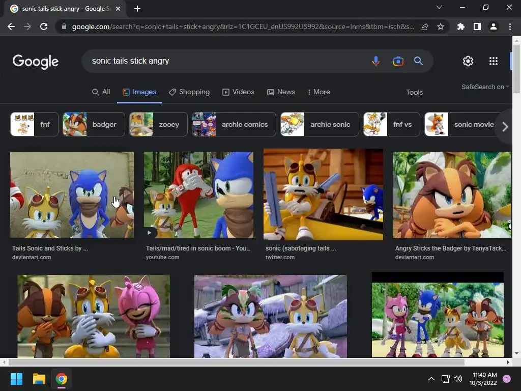Open the four-character group image
521x391 pixels.
pyautogui.click(x=438, y=315)
